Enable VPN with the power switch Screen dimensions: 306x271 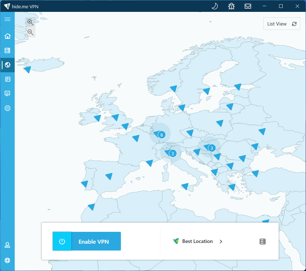point(62,241)
